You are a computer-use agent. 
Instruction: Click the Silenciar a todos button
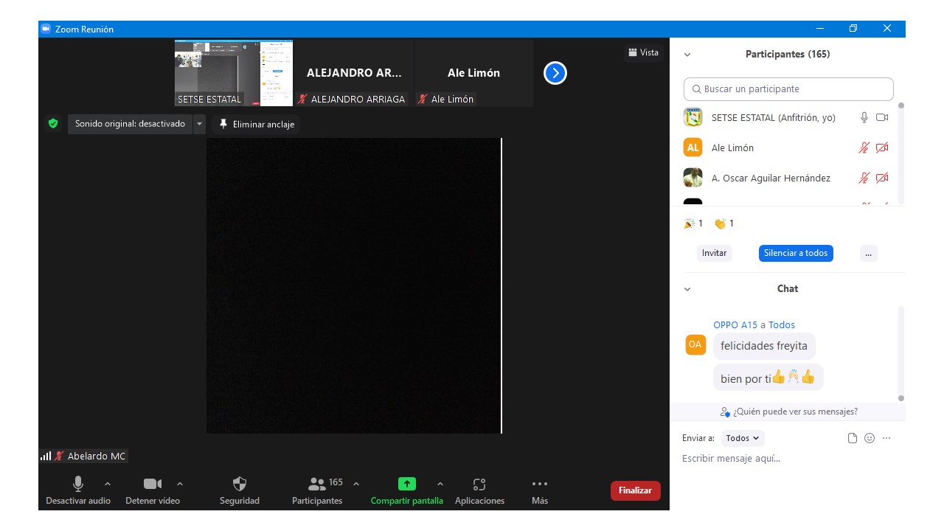tap(796, 253)
